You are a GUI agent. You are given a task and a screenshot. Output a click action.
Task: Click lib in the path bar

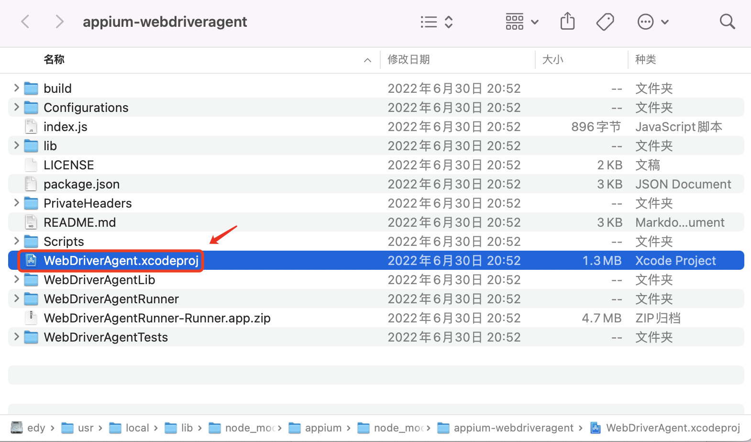pyautogui.click(x=179, y=428)
